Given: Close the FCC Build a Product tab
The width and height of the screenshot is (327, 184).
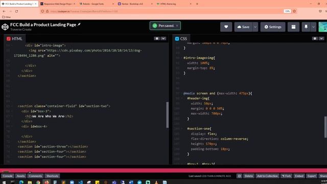Looking at the screenshot, I should point(36,4).
